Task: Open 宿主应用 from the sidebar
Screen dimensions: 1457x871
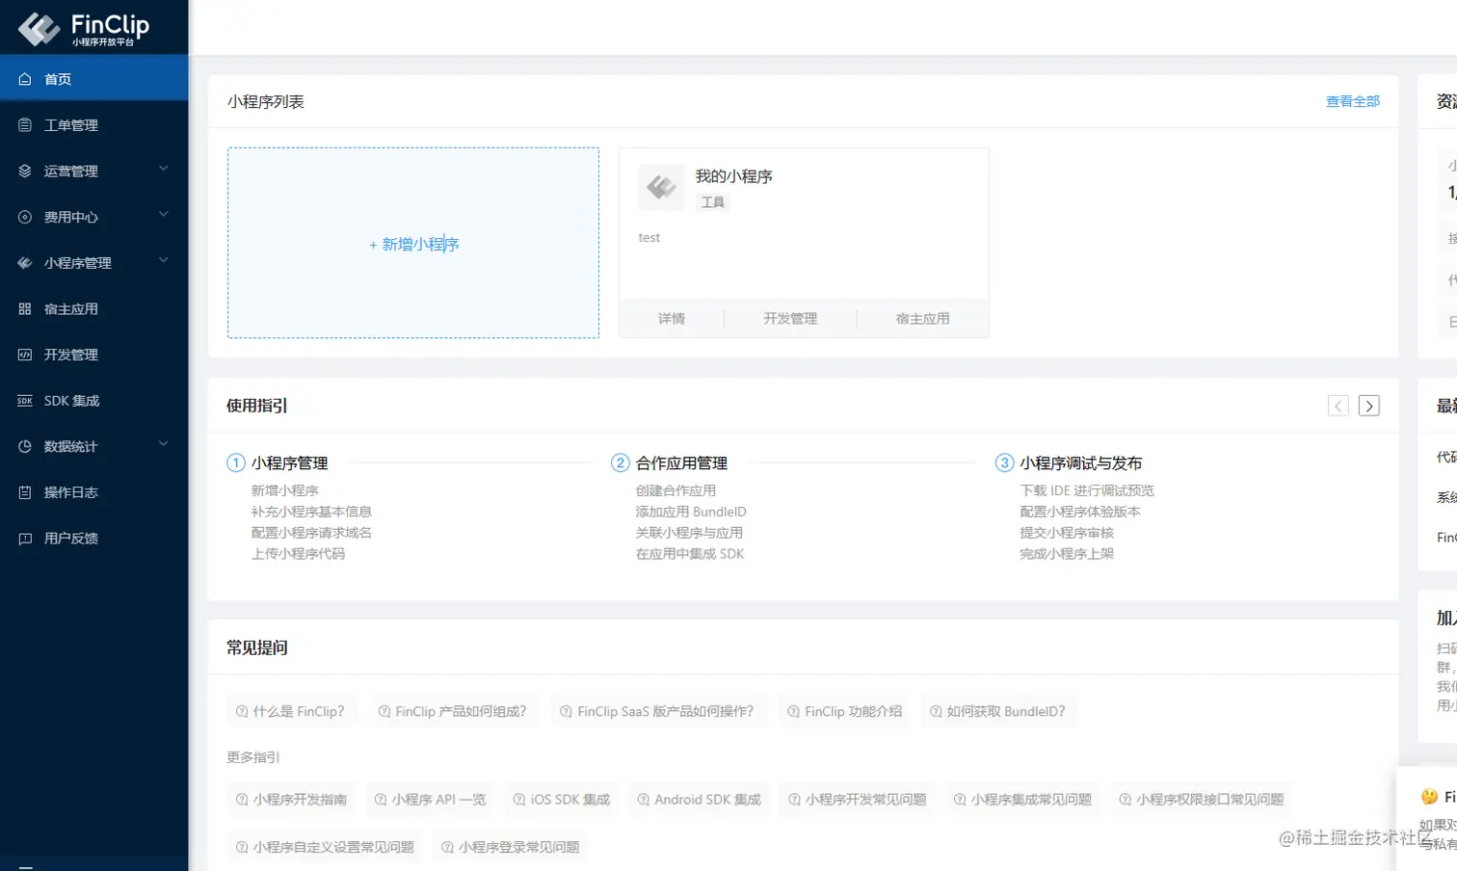Action: pos(94,309)
